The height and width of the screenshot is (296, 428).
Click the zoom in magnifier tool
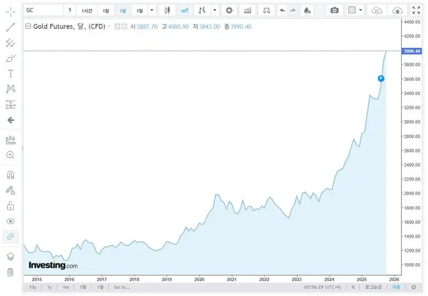10,155
